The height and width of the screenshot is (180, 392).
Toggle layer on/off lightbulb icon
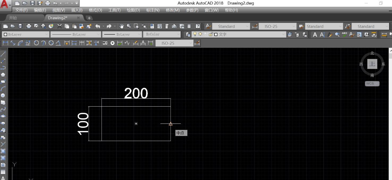coord(195,34)
